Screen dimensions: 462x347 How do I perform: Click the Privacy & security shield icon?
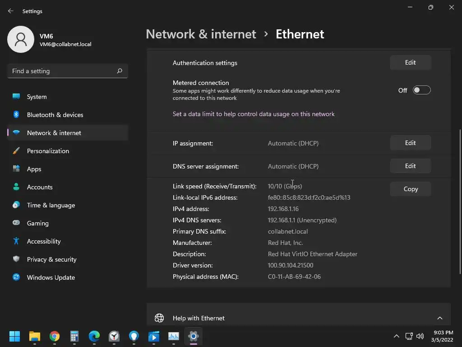[16, 259]
